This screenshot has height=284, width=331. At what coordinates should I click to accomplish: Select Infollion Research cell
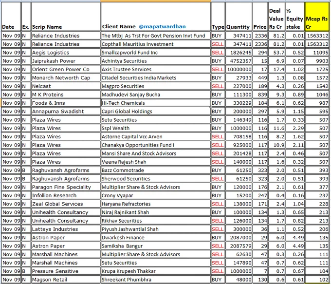[66, 195]
